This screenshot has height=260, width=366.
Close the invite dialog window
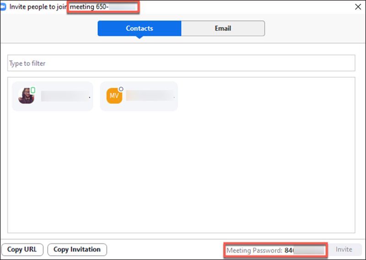click(x=358, y=7)
